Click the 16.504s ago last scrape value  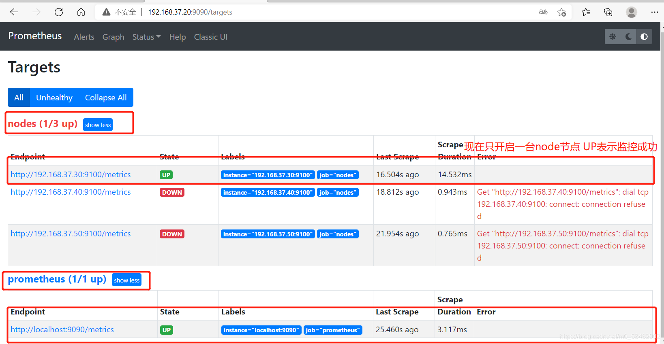pos(397,174)
